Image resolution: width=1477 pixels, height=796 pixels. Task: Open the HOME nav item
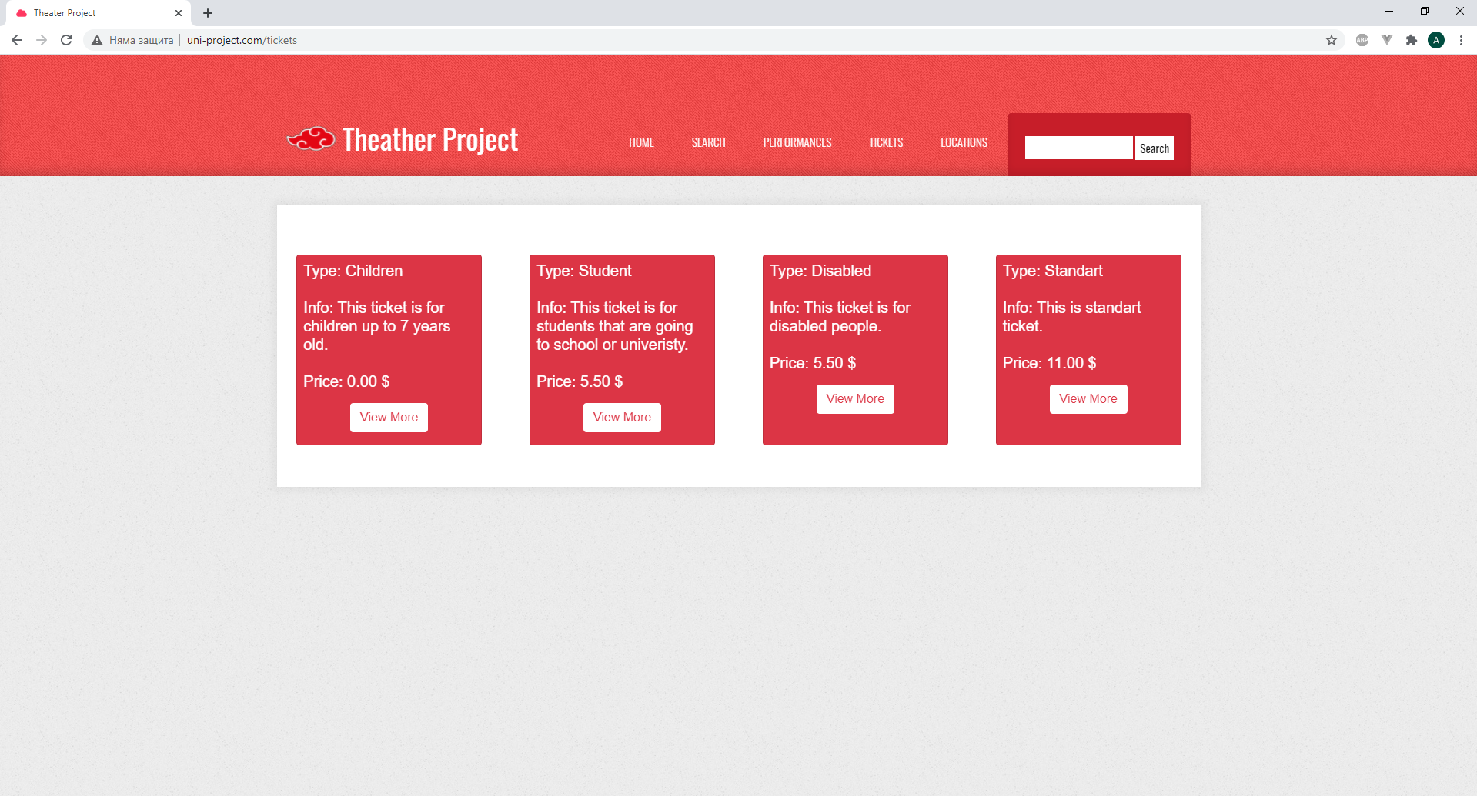(641, 142)
